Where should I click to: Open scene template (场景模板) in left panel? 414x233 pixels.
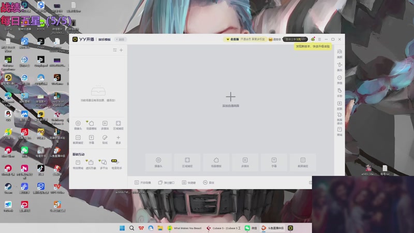(92, 125)
